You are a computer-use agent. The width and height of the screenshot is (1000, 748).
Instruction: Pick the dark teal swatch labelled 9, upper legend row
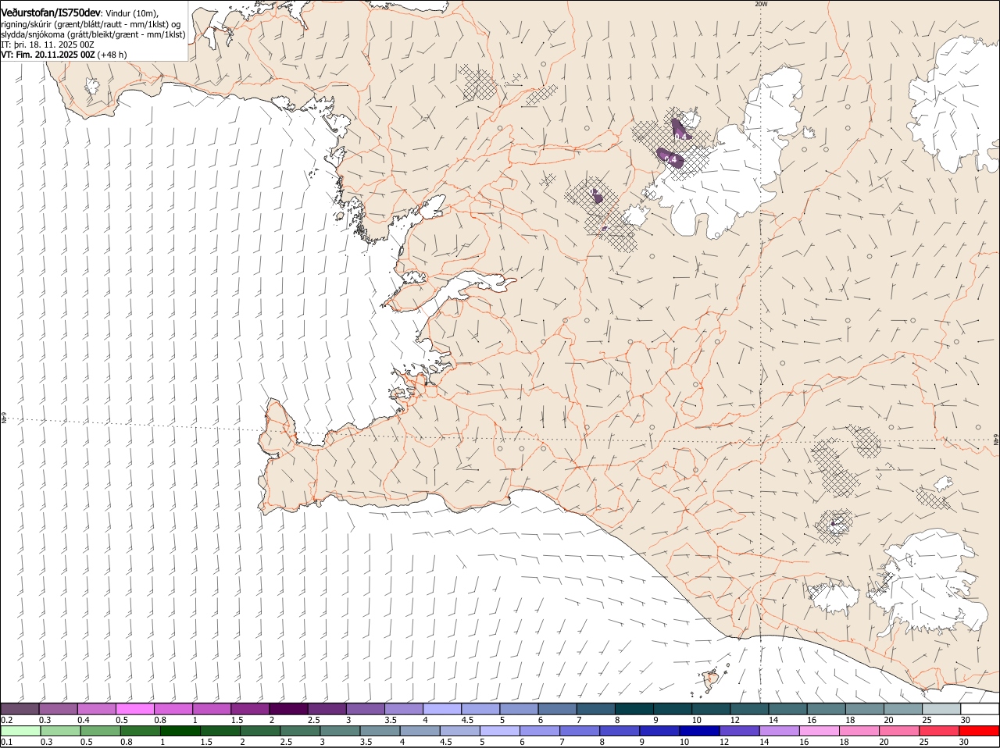tap(673, 709)
